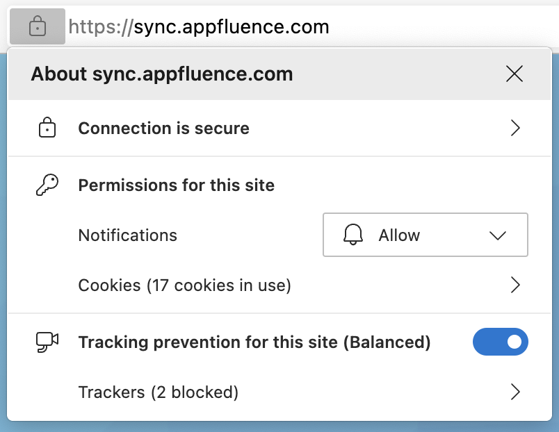Click the down arrow on the Allow dropdown
The width and height of the screenshot is (559, 432).
pyautogui.click(x=498, y=235)
